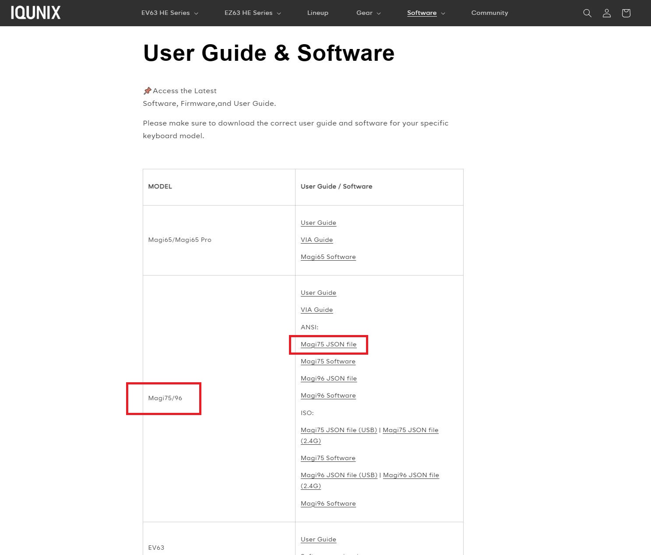Download Magi75 Software under ANSI
The height and width of the screenshot is (555, 651).
(x=328, y=361)
